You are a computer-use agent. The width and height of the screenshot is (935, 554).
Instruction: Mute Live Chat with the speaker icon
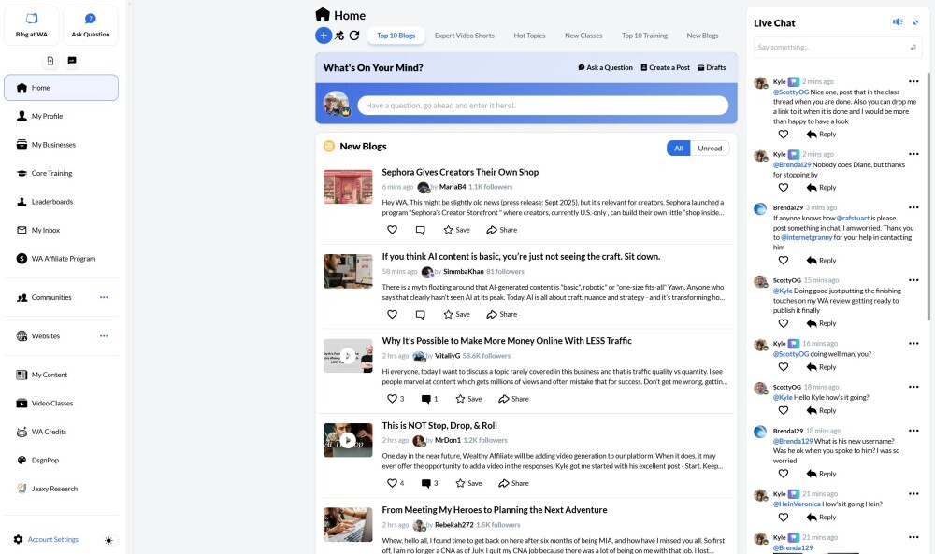click(898, 22)
